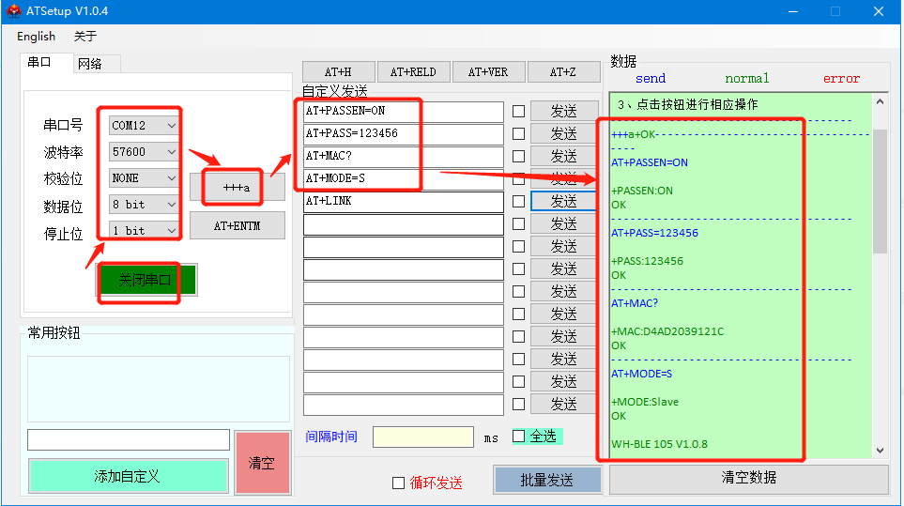904x506 pixels.
Task: Enable checkbox beside AT+PASSEN=ON command
Action: [518, 111]
